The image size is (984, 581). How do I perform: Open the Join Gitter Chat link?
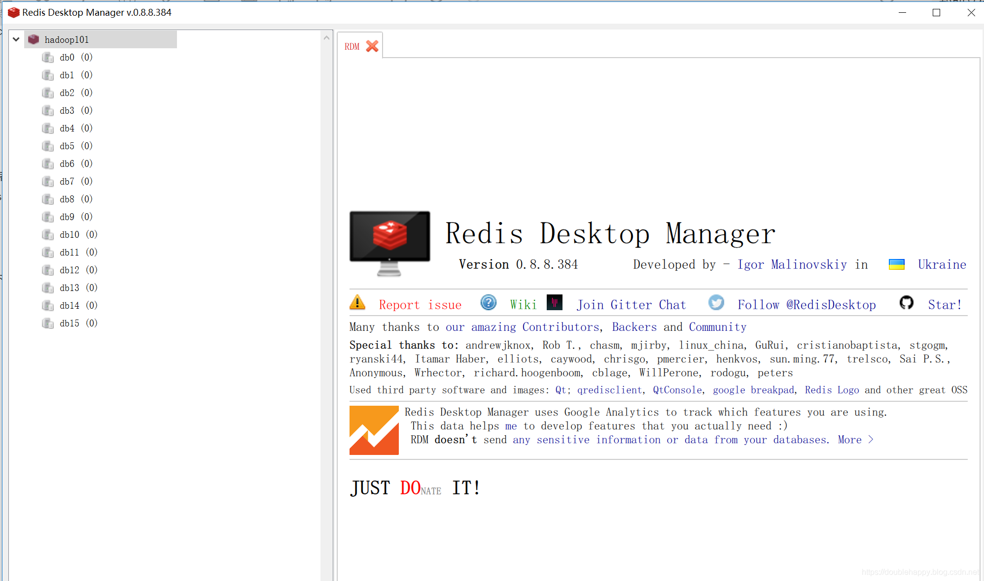[x=631, y=305]
